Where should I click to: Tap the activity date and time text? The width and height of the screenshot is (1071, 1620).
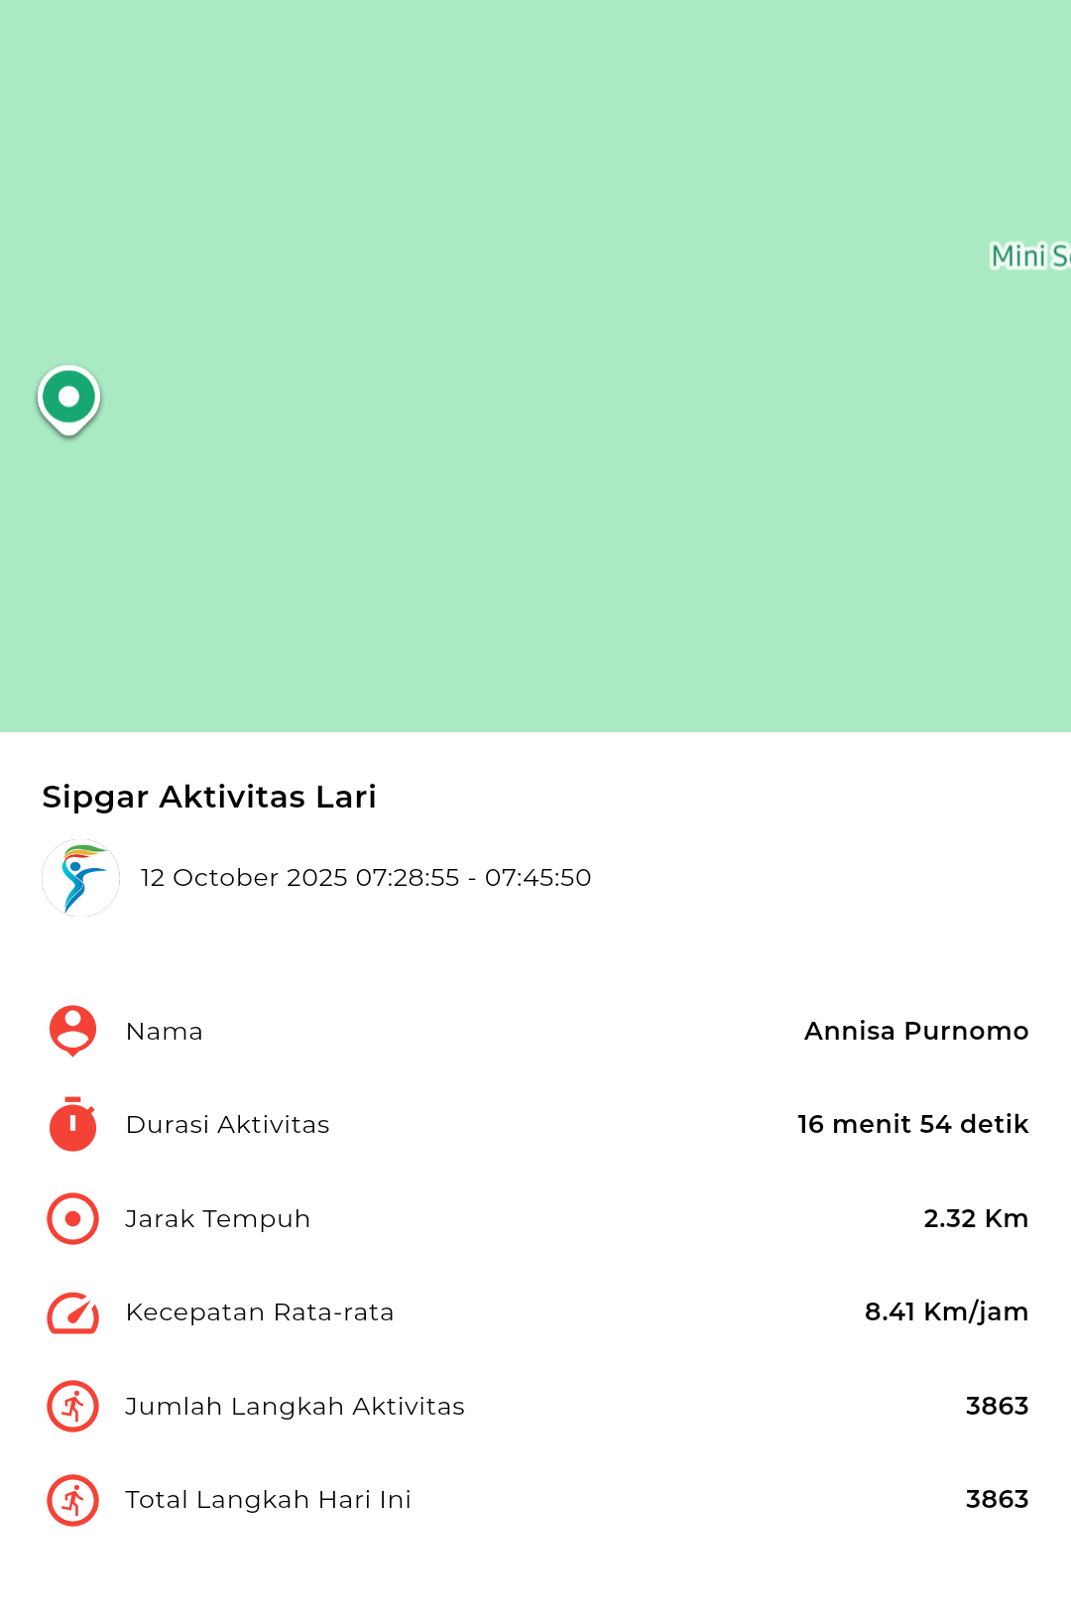click(x=365, y=878)
